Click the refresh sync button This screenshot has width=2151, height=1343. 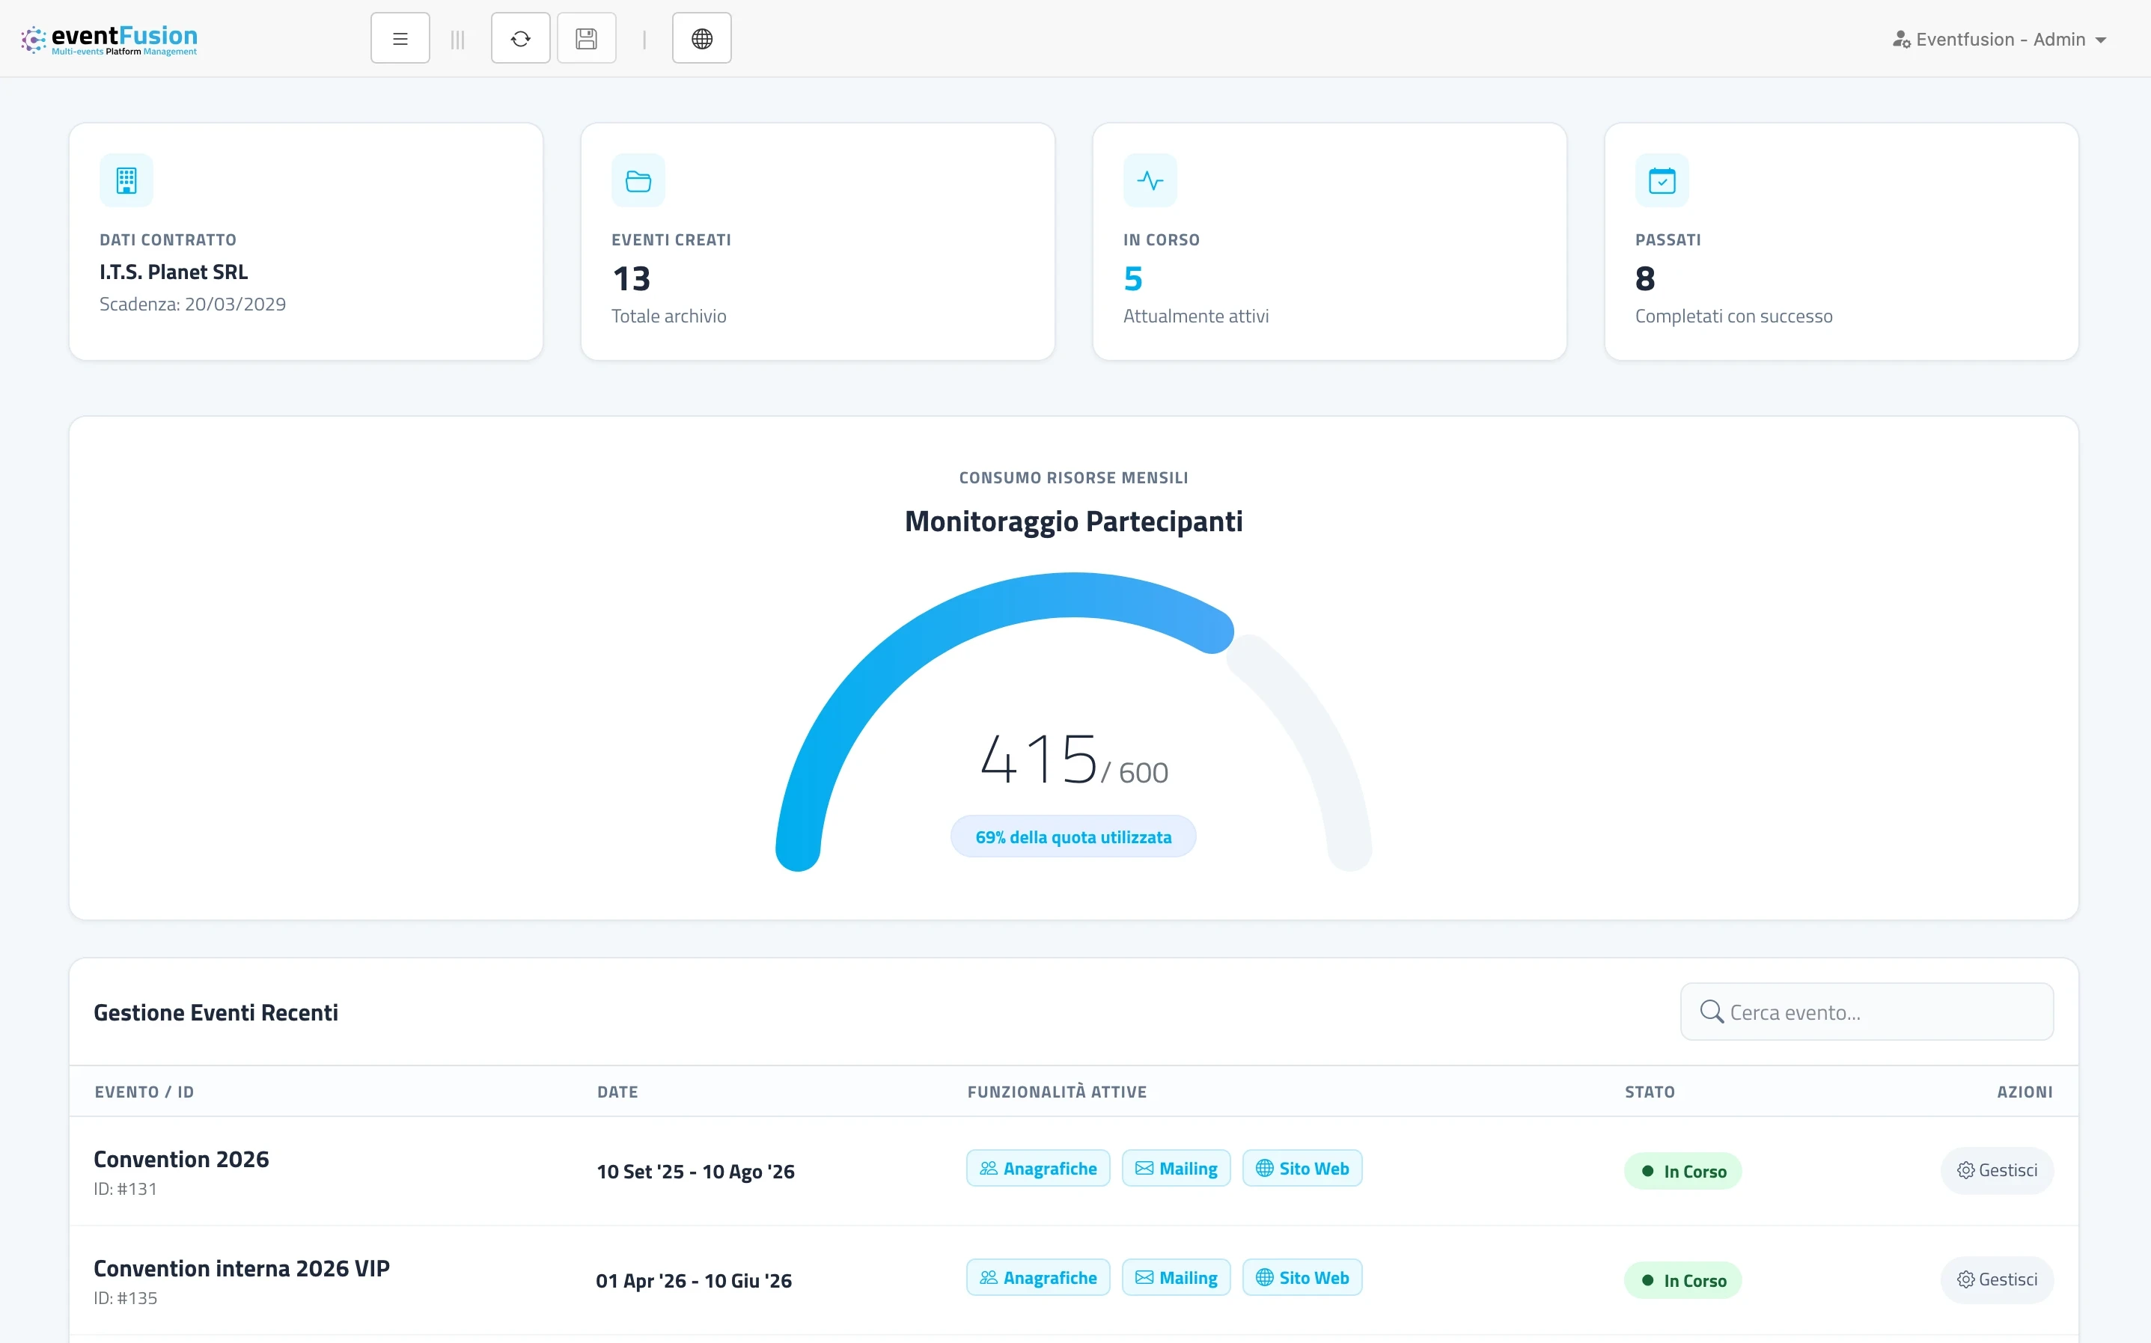pyautogui.click(x=521, y=38)
